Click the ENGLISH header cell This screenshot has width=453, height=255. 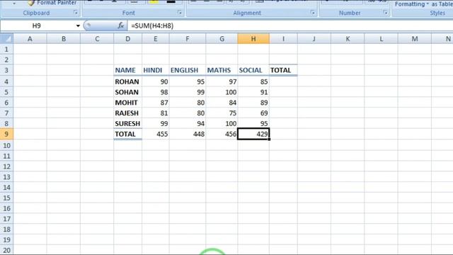(x=188, y=70)
